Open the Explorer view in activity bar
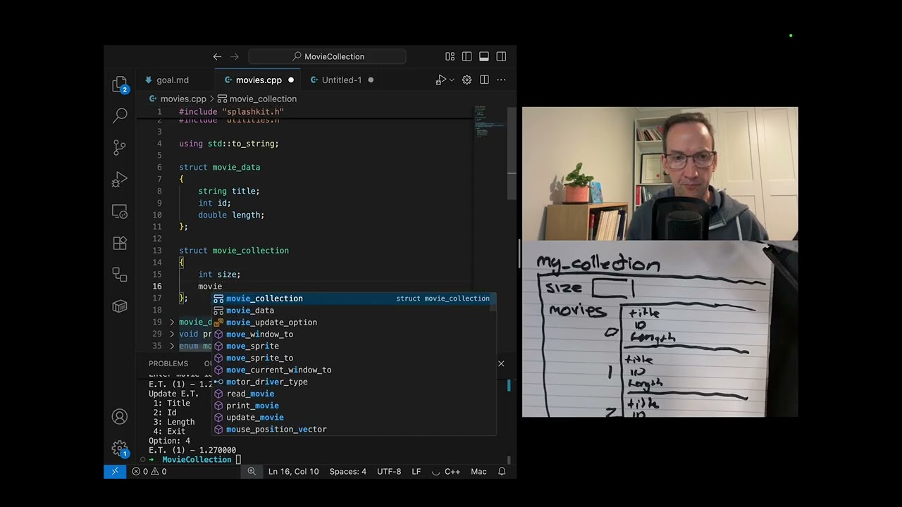 (x=120, y=85)
